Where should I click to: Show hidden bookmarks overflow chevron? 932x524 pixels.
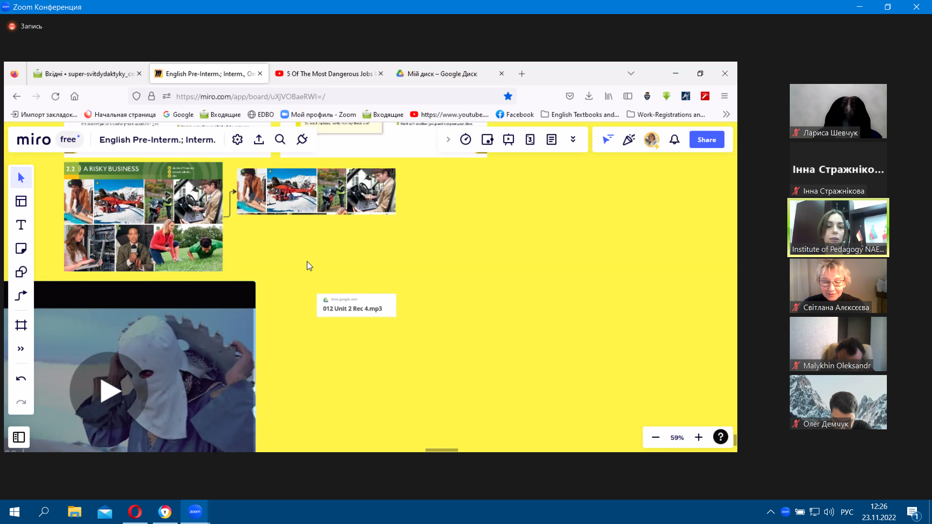coord(726,115)
